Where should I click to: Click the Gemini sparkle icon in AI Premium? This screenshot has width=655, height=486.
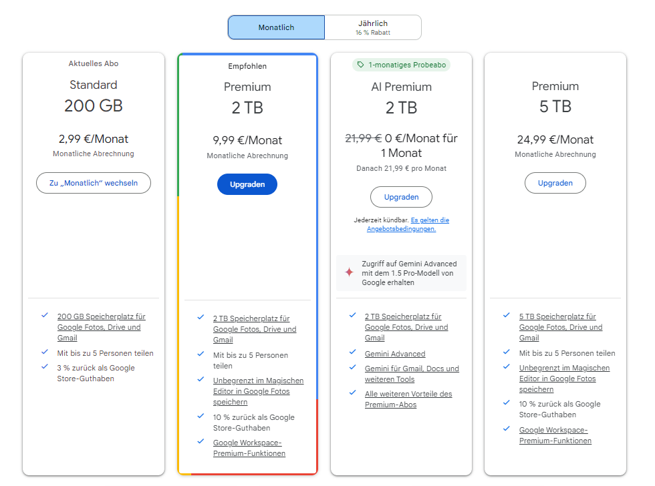click(x=349, y=272)
